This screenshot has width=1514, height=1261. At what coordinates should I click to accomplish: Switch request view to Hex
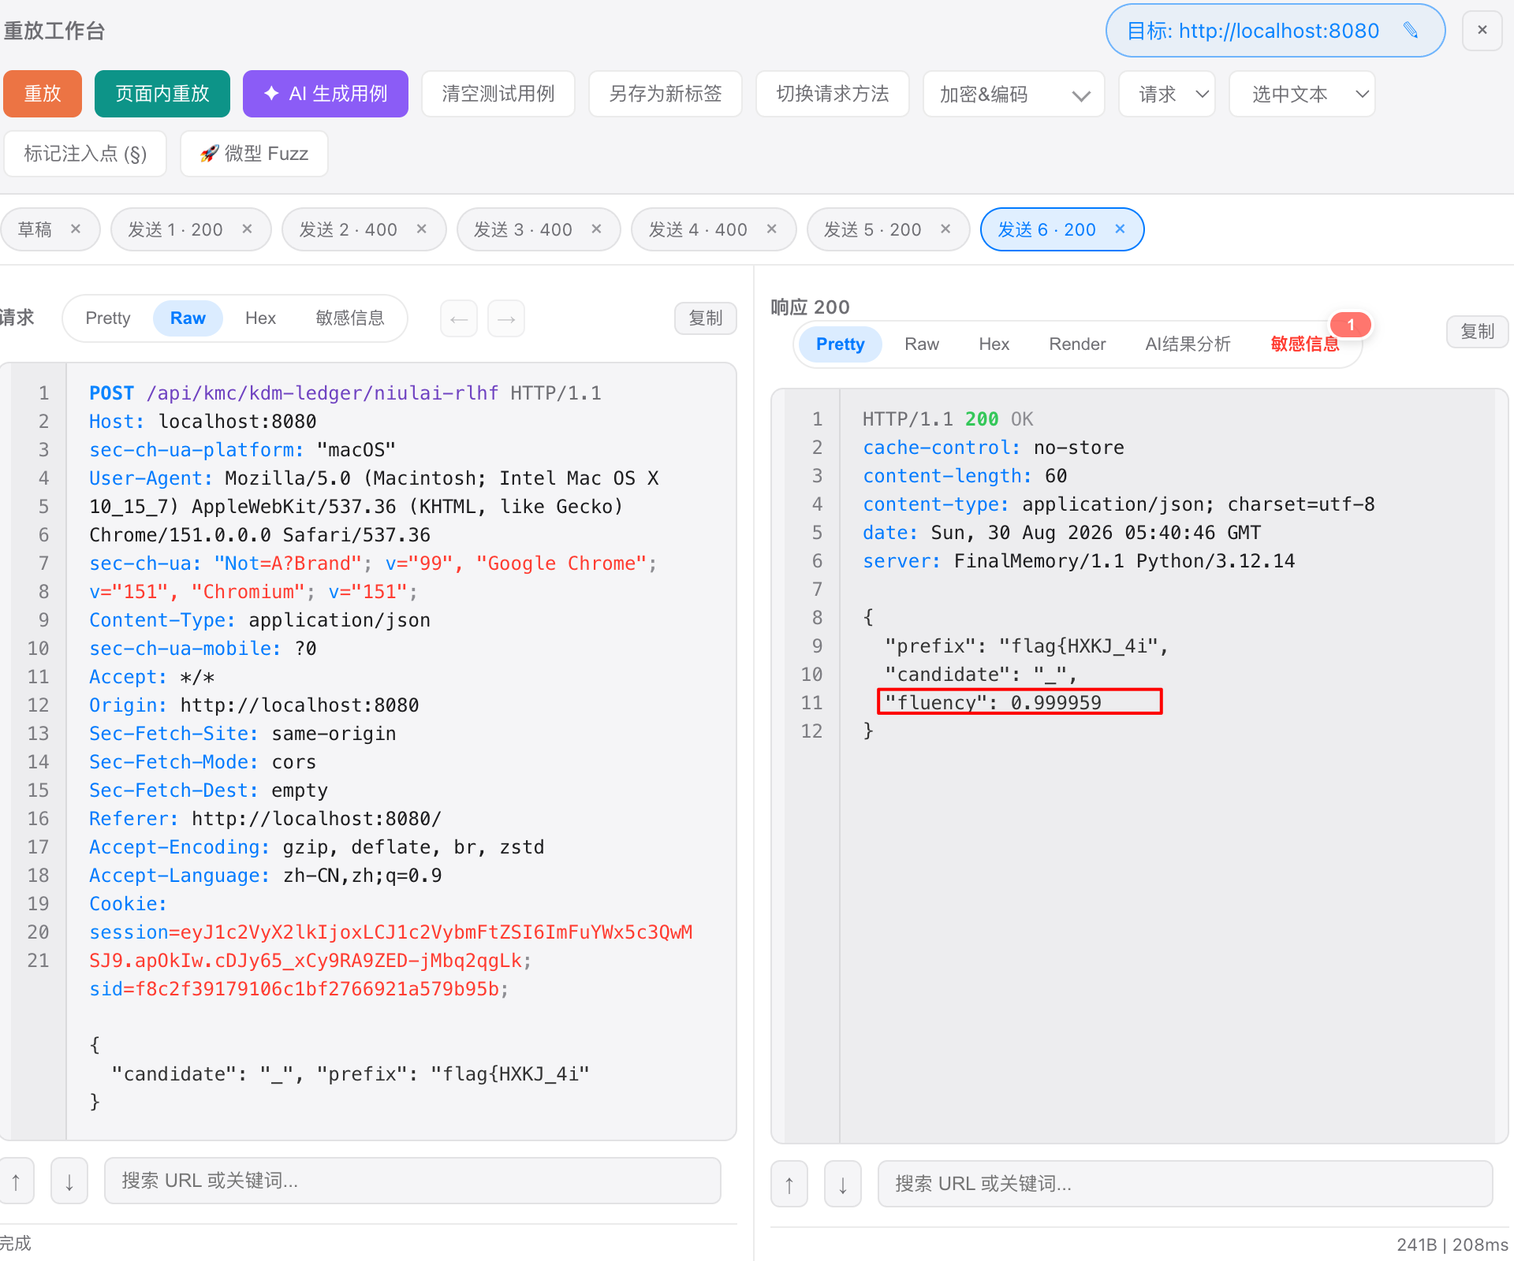[260, 318]
